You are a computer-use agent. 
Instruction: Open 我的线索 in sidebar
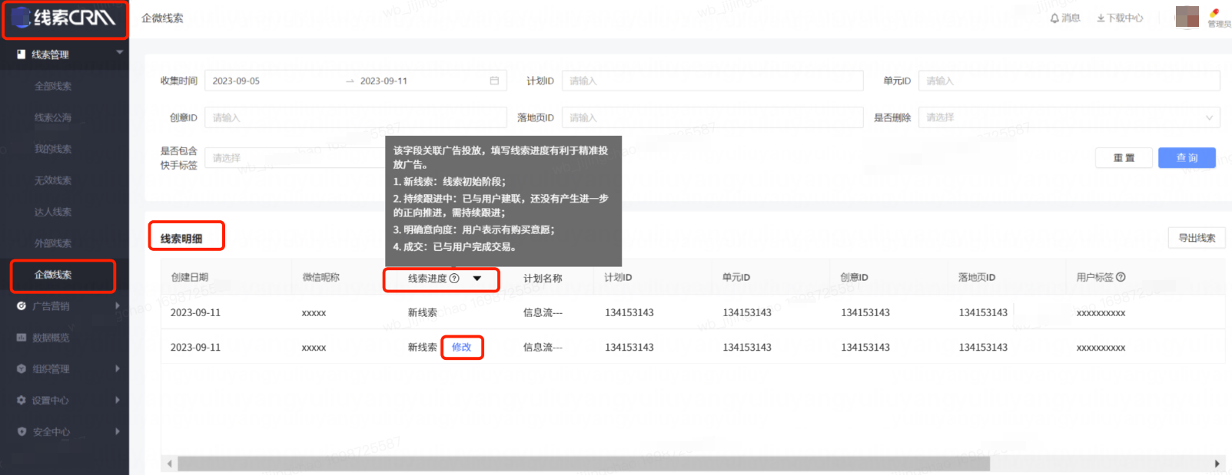53,149
